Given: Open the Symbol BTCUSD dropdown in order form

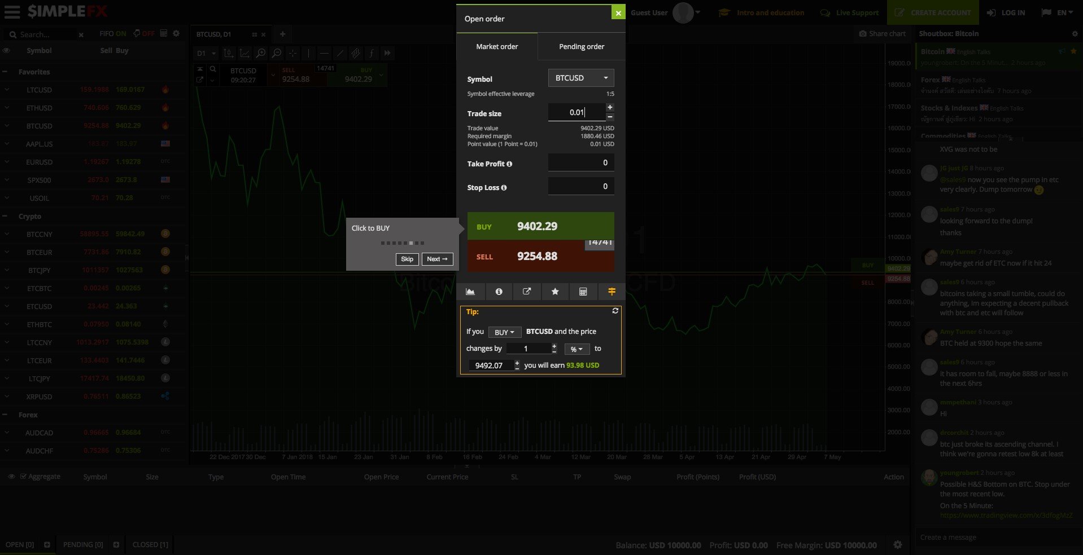Looking at the screenshot, I should (x=581, y=78).
